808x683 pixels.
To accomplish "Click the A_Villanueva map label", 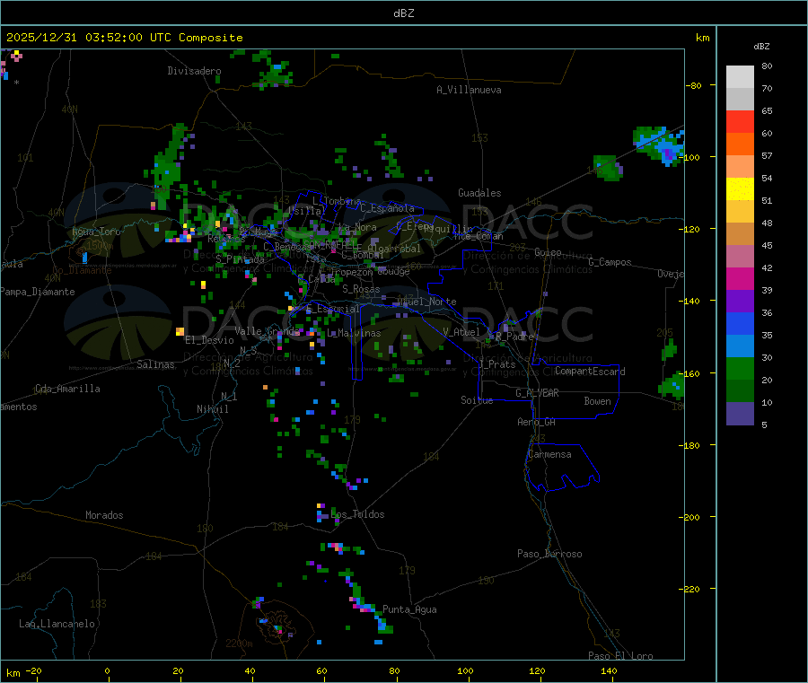I will click(x=469, y=90).
